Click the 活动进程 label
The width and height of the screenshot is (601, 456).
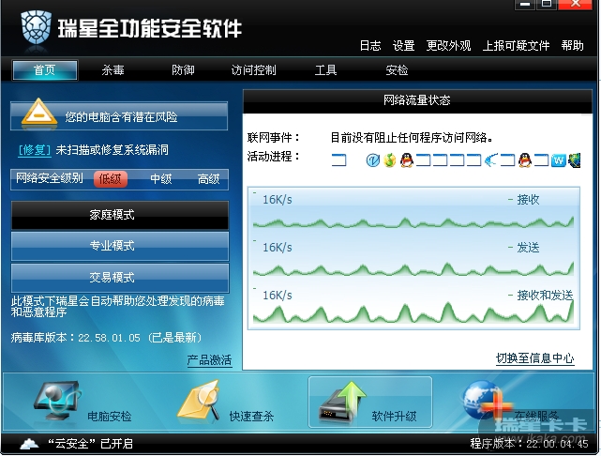pyautogui.click(x=273, y=157)
